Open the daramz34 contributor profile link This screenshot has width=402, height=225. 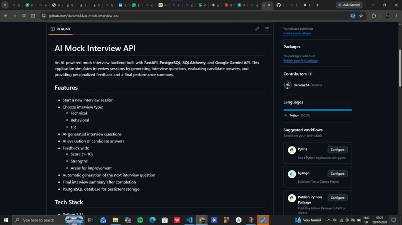301,85
